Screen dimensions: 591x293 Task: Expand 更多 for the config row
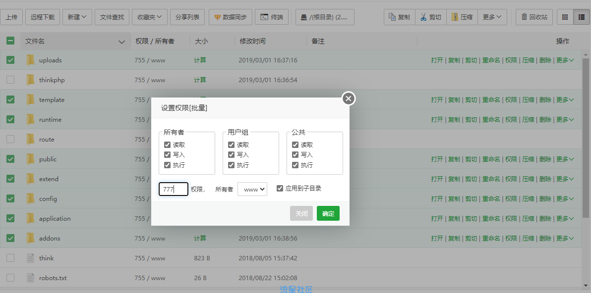(565, 198)
